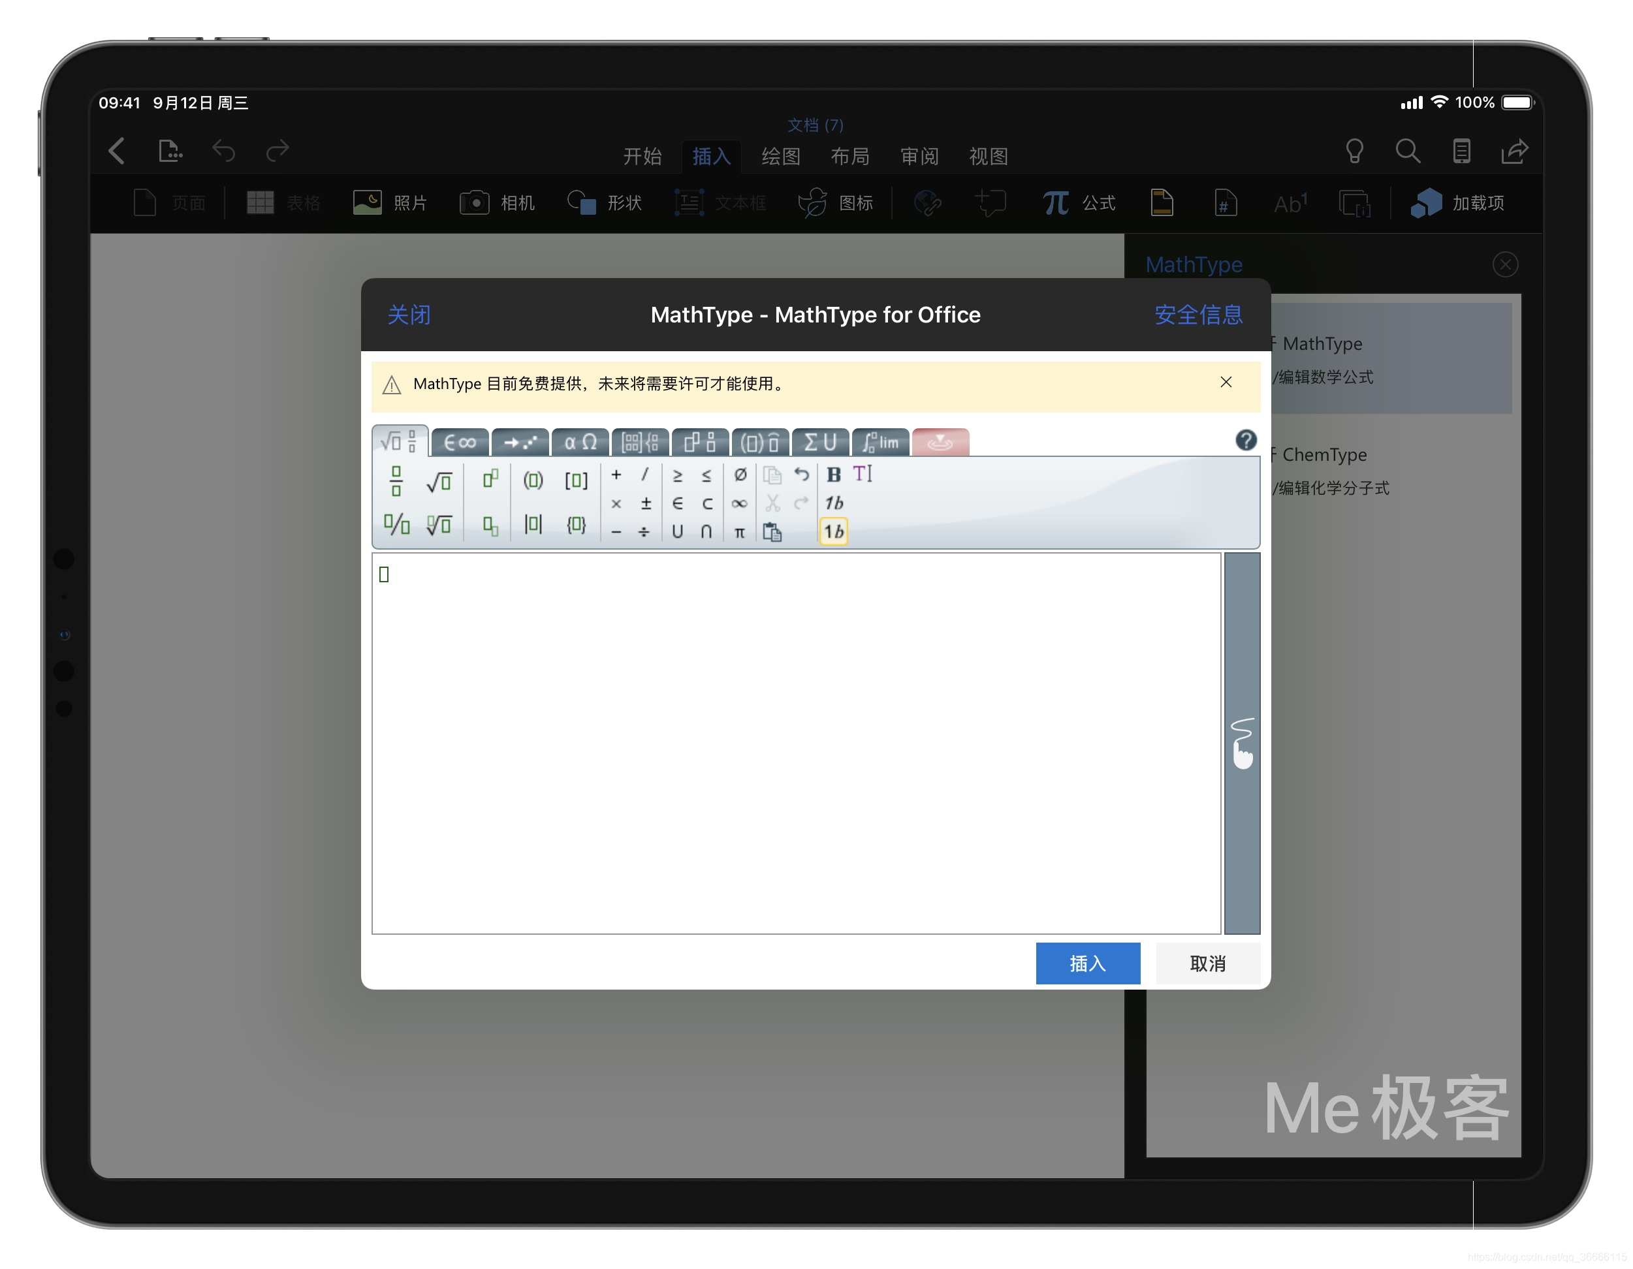The image size is (1633, 1269).
Task: Toggle the highlighted 1b style button
Action: [x=834, y=532]
